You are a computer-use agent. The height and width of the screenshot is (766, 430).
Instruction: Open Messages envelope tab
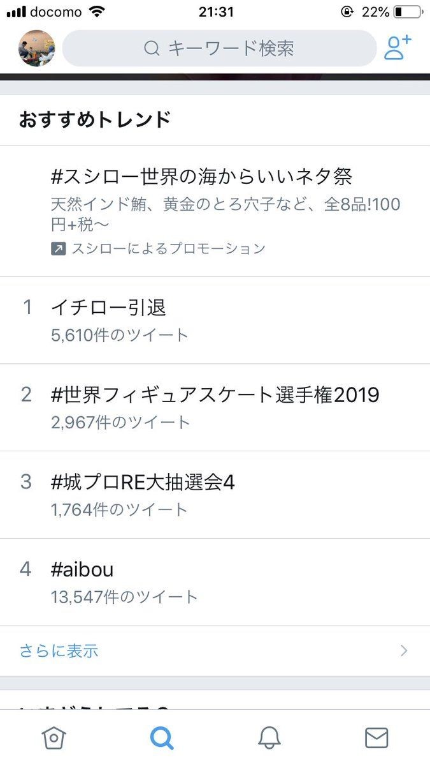pyautogui.click(x=376, y=738)
